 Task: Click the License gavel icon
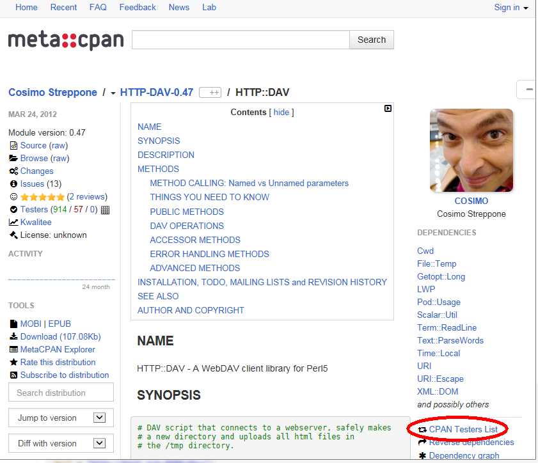[13, 235]
